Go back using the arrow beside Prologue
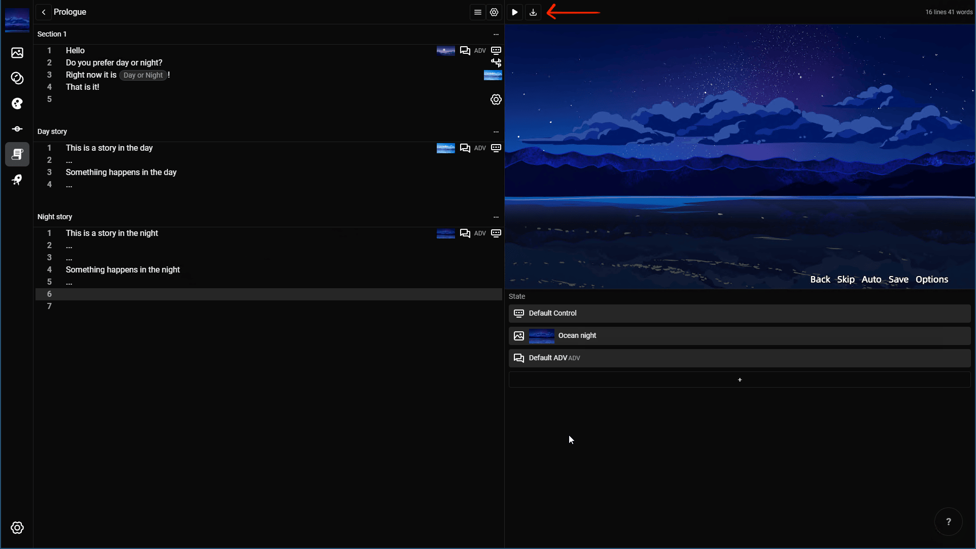This screenshot has height=549, width=976. point(44,12)
